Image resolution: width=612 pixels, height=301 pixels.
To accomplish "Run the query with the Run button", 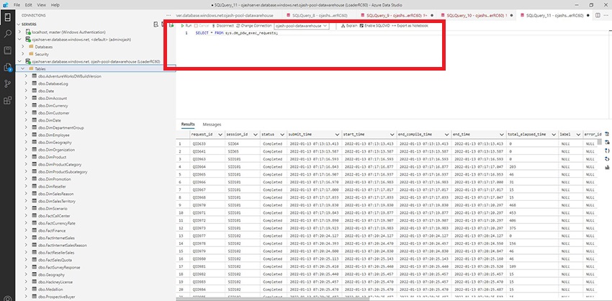I will pos(186,26).
